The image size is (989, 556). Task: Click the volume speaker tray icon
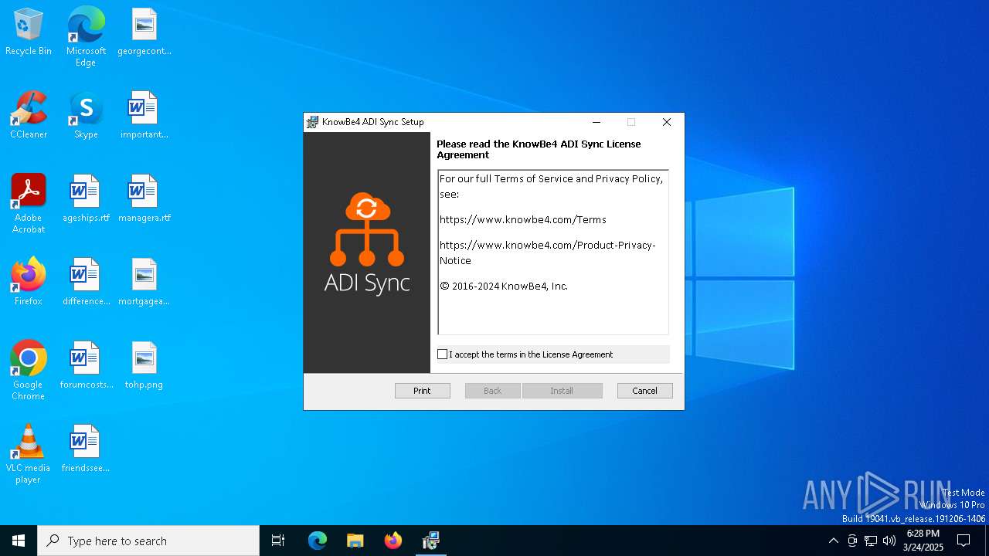tap(889, 541)
